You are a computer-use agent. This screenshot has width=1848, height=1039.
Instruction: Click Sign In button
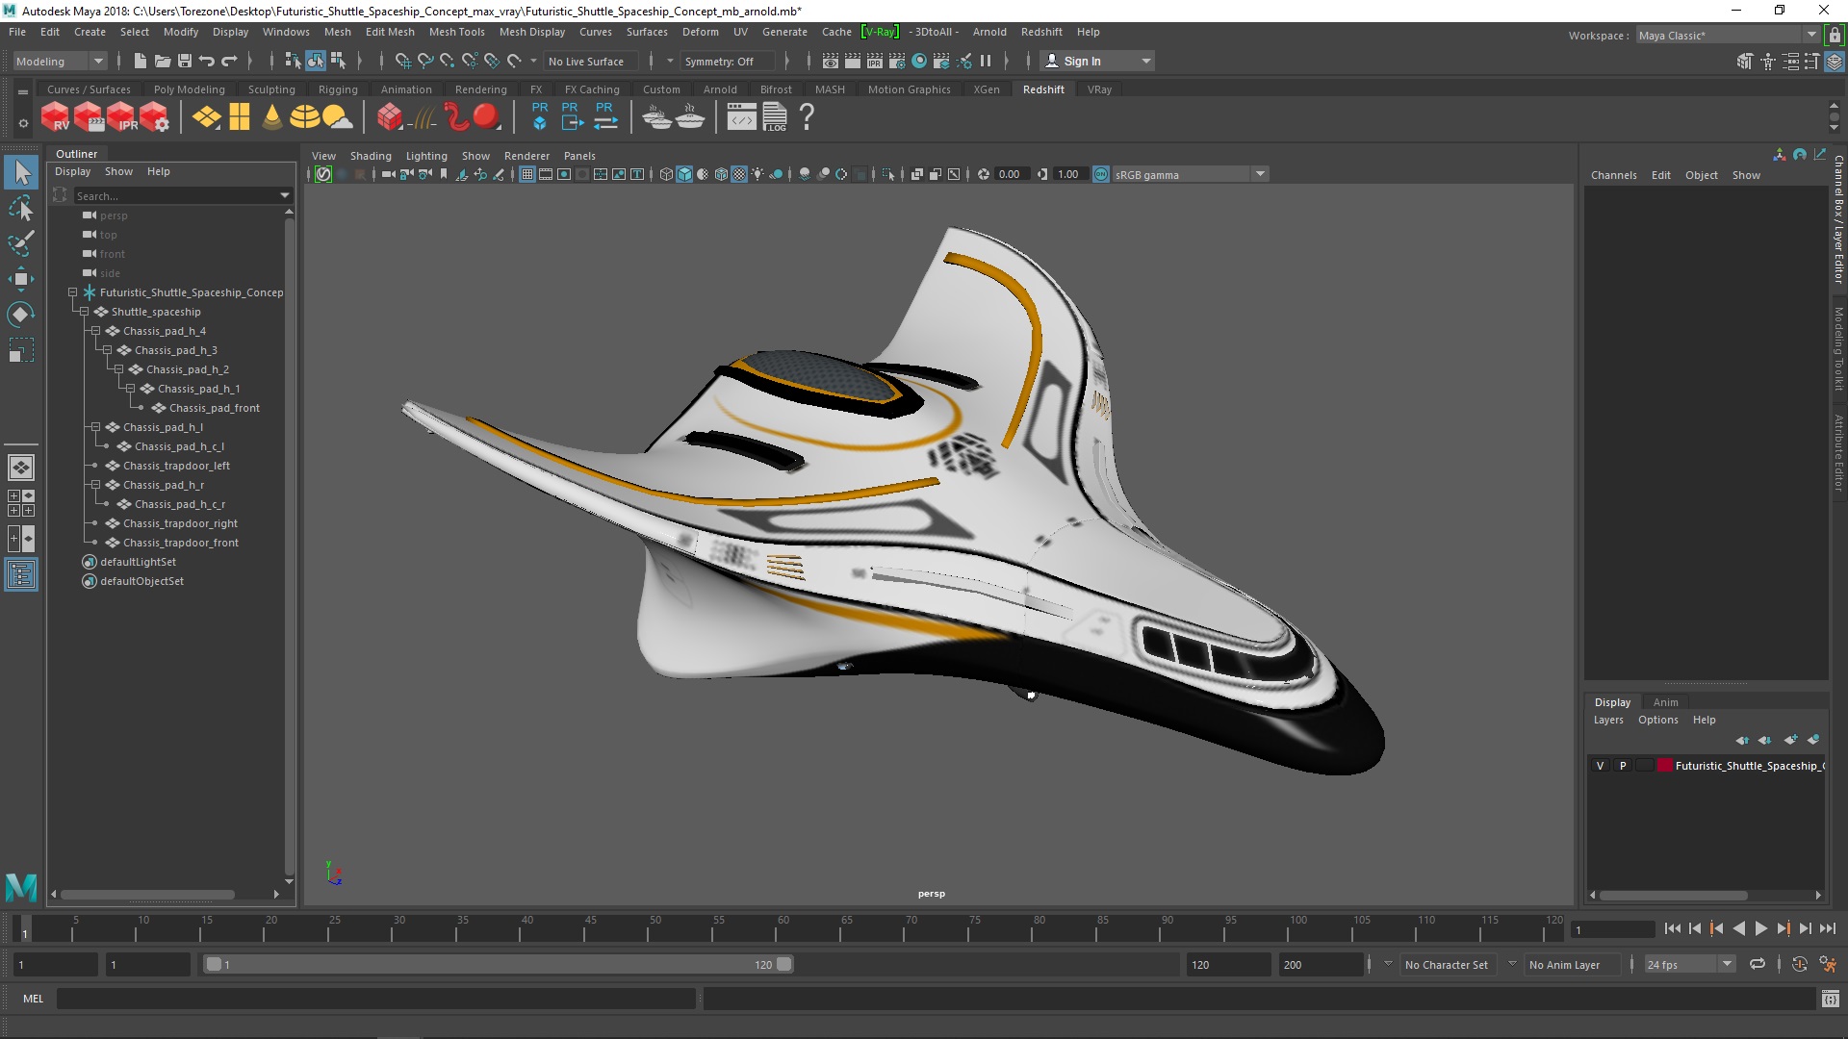click(1084, 61)
